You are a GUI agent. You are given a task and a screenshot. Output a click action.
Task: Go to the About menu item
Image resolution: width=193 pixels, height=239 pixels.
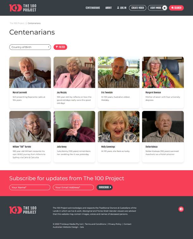tap(109, 8)
